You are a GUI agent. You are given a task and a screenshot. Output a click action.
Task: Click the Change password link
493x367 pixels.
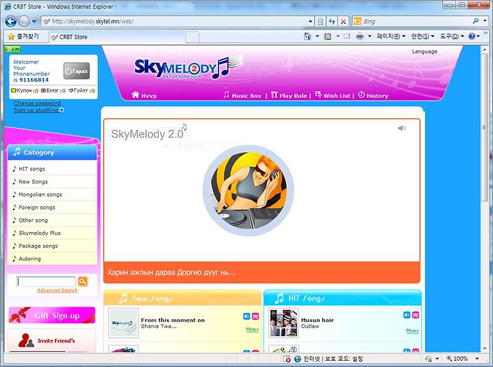[37, 103]
